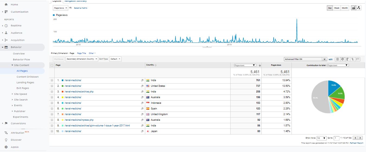The width and height of the screenshot is (366, 152).
Task: Open the Sort Type Default dropdown
Action: (115, 59)
